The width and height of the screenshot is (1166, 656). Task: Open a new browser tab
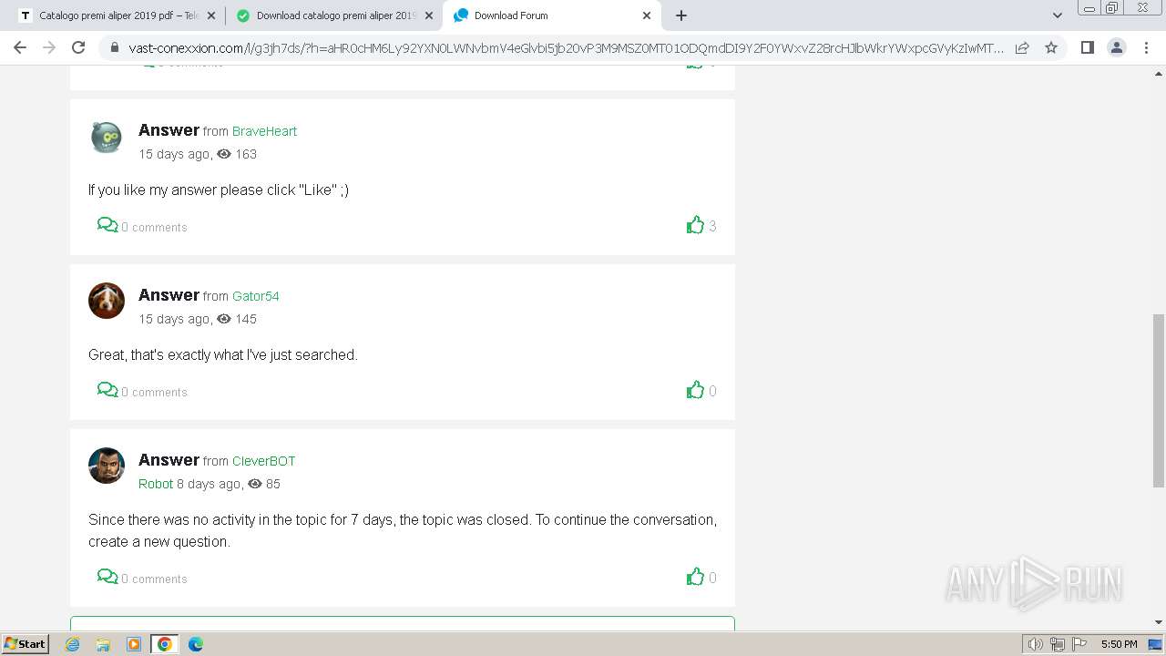coord(681,15)
